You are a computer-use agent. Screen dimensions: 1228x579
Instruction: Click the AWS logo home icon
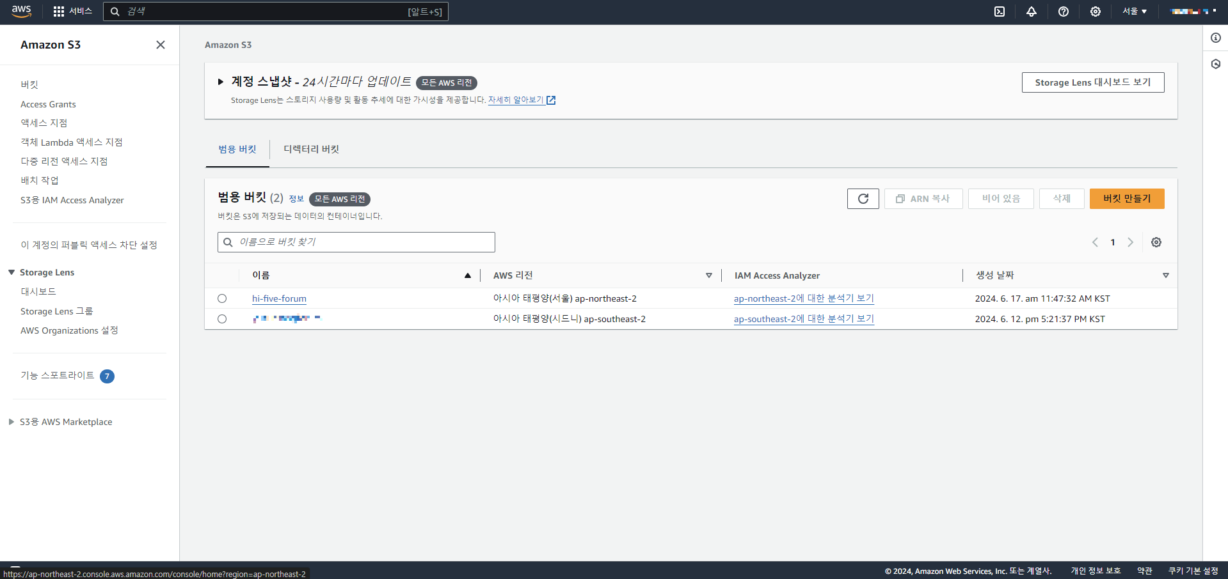(x=21, y=12)
